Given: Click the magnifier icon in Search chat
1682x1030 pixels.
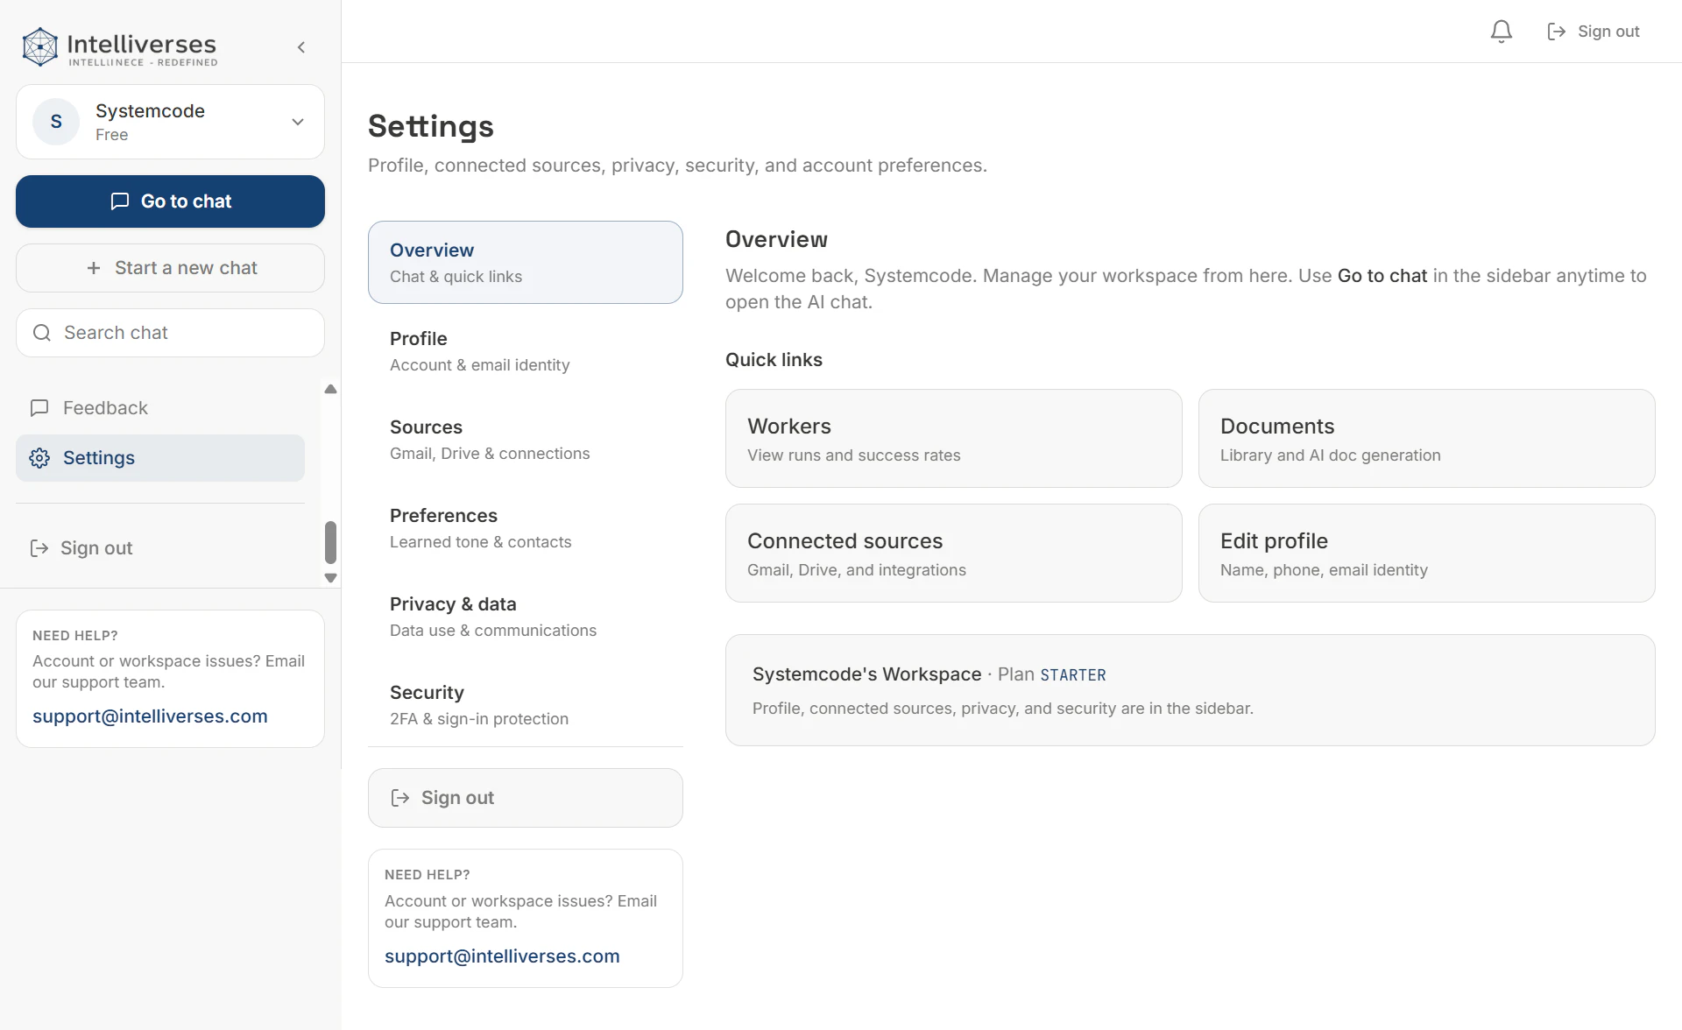Looking at the screenshot, I should click(41, 333).
